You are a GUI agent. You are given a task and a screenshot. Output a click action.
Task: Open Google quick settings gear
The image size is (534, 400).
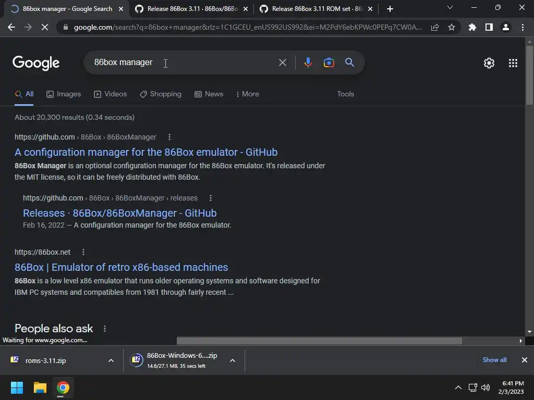click(x=489, y=63)
